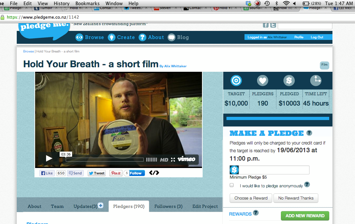Click the Log Out link
Image resolution: width=355 pixels, height=224 pixels.
tap(317, 37)
